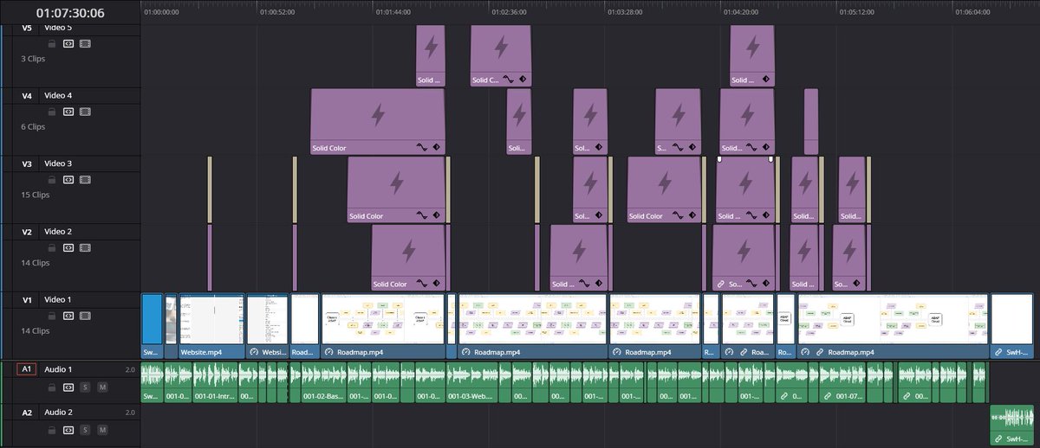Toggle auto track selector on Audio 1
Screen dimensions: 1040x448
pyautogui.click(x=68, y=387)
